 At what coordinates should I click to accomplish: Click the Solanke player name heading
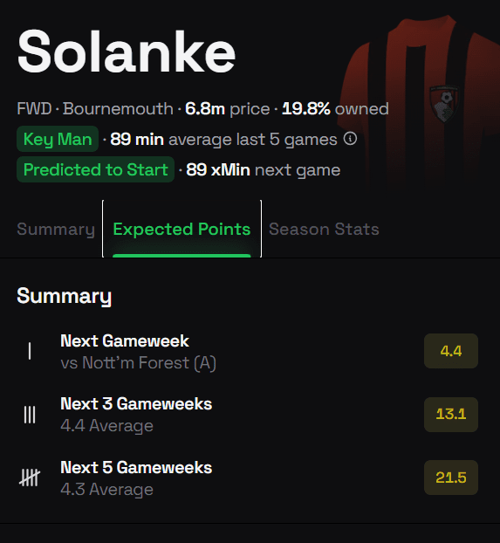tap(127, 52)
